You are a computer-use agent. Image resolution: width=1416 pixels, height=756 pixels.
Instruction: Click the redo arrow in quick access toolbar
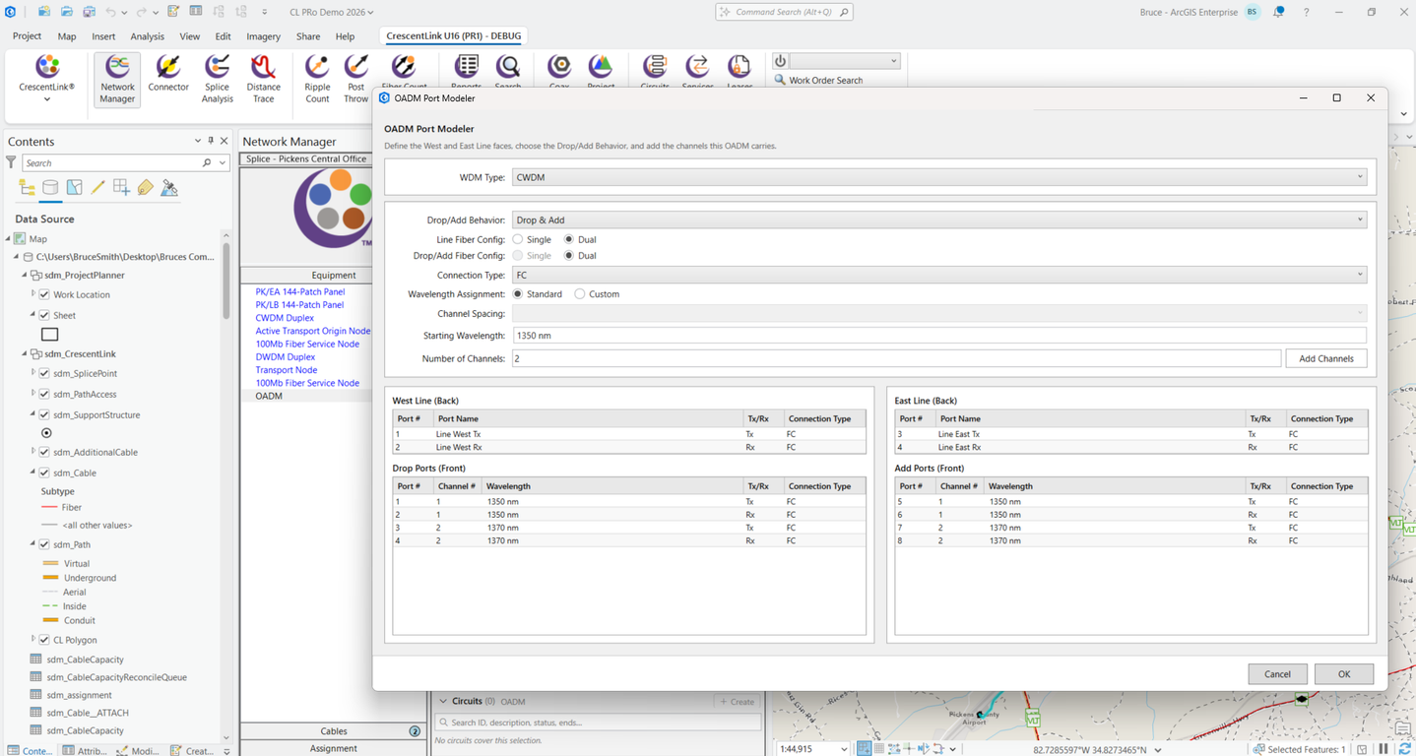click(143, 12)
